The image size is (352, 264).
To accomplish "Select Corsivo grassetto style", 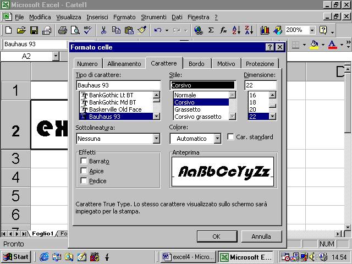I will 201,117.
